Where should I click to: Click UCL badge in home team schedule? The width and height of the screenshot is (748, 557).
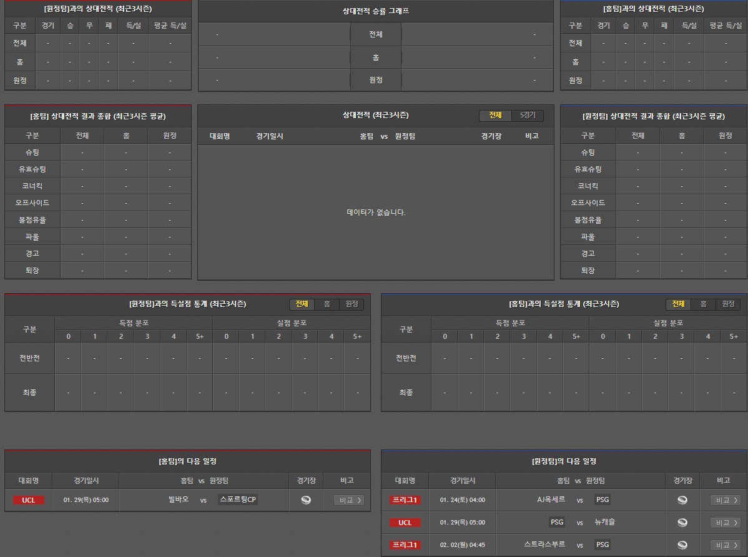(x=29, y=500)
